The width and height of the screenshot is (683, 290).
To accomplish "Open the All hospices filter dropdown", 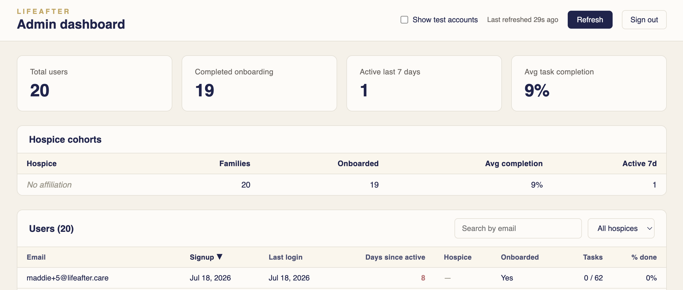I will (621, 228).
